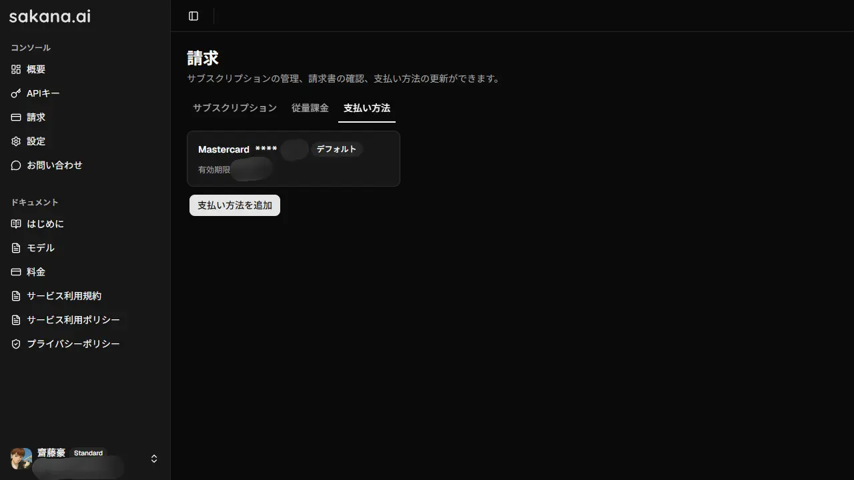Image resolution: width=854 pixels, height=480 pixels.
Task: Click the 請求 card icon in sidebar
Action: coord(16,117)
